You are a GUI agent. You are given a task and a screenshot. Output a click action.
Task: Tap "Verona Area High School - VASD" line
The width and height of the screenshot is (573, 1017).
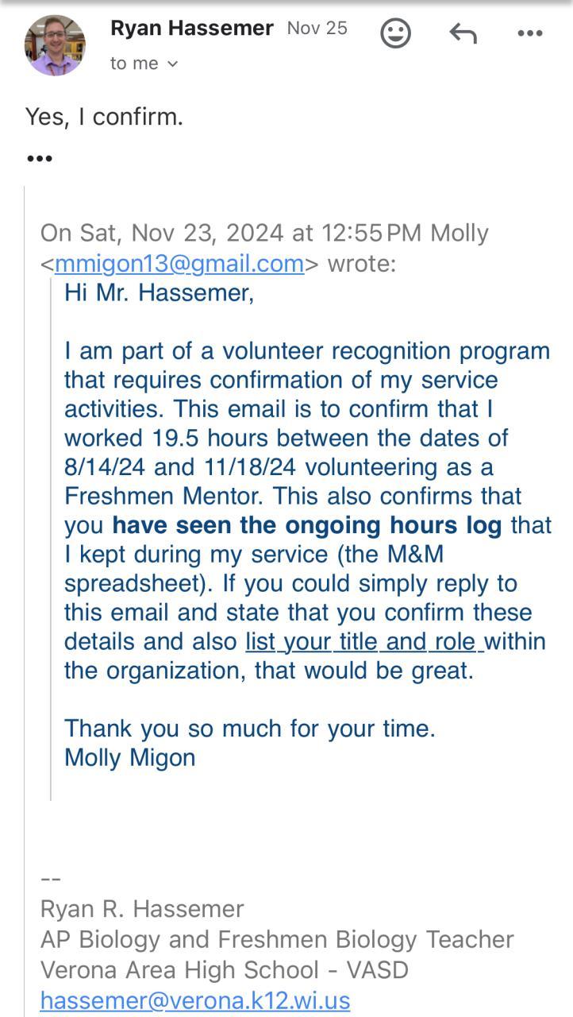225,969
